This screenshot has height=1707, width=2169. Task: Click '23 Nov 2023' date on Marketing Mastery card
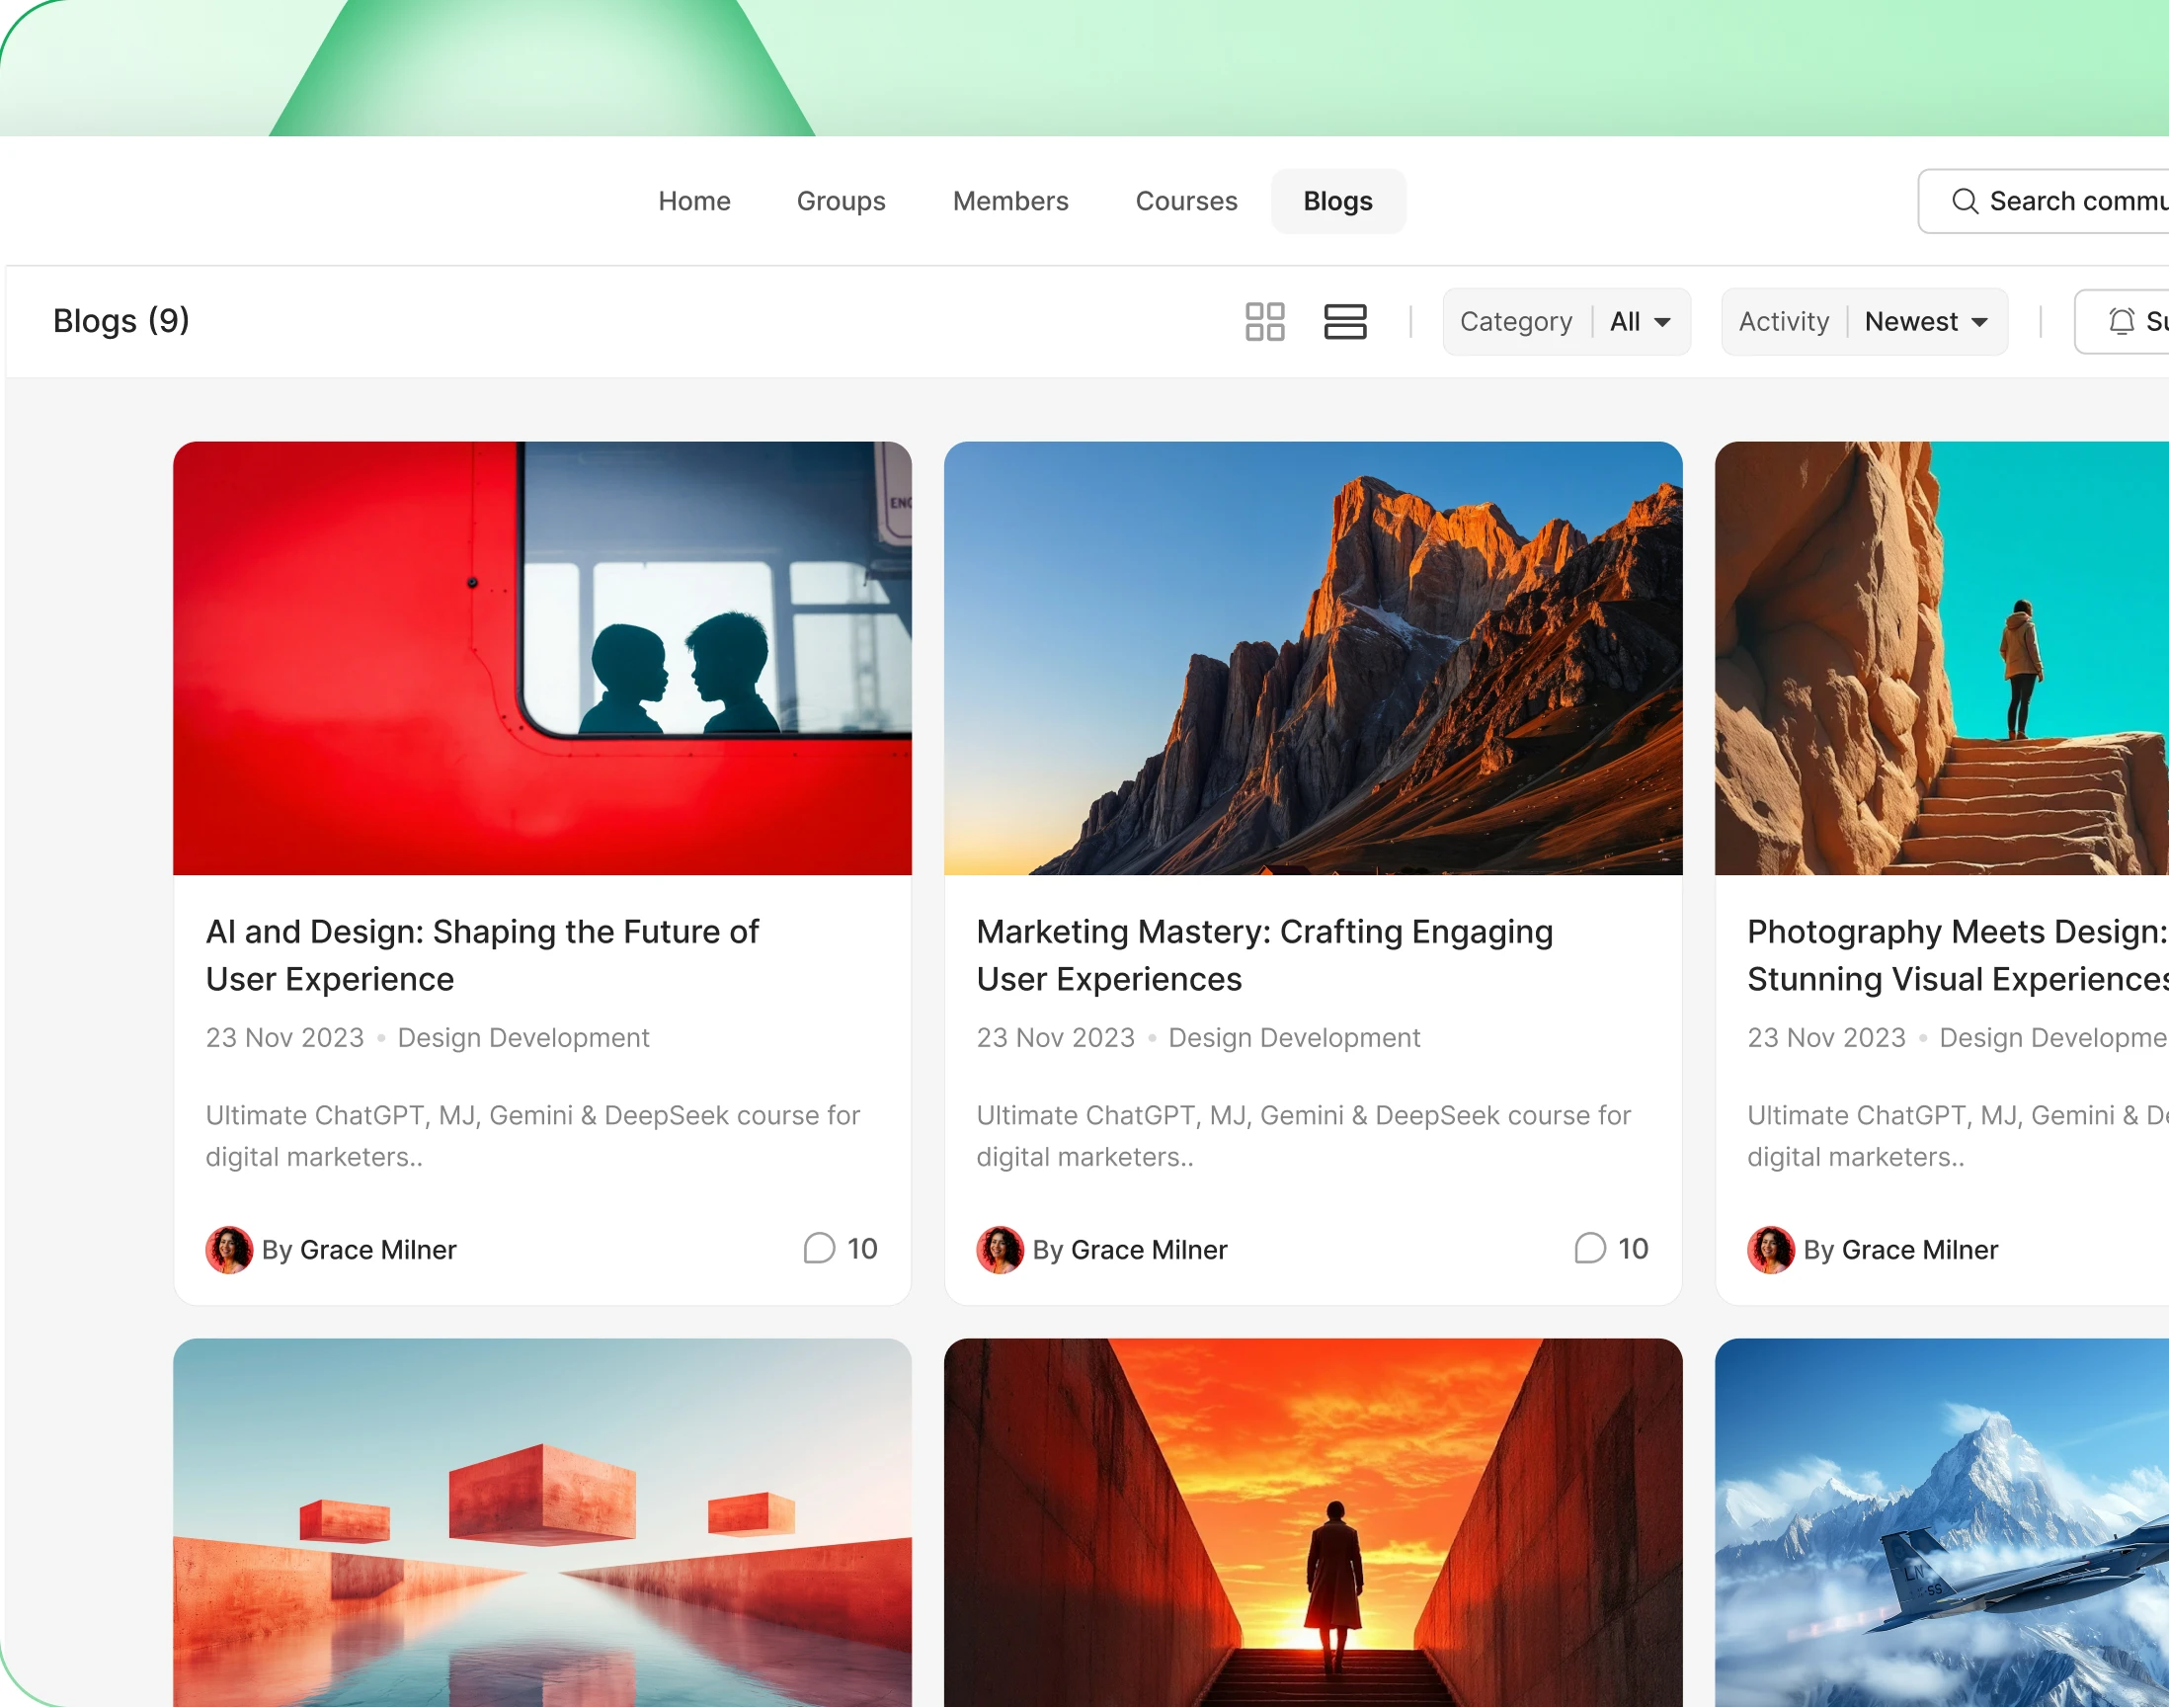1056,1037
